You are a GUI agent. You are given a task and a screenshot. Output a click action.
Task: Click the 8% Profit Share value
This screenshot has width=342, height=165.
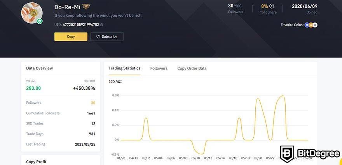pos(264,6)
